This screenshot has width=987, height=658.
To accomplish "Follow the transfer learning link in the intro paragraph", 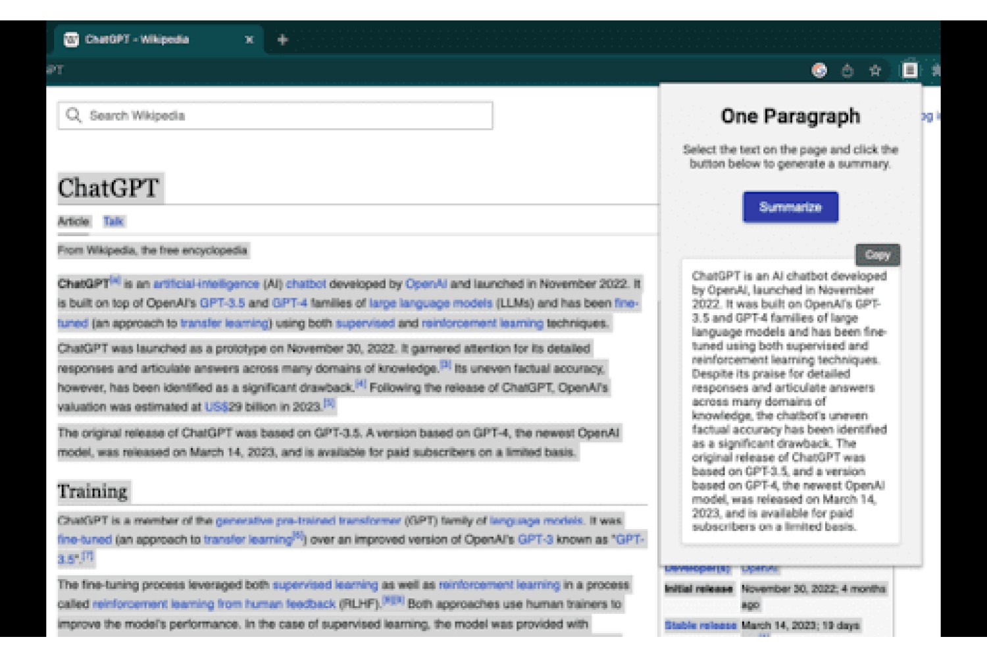I will (225, 323).
